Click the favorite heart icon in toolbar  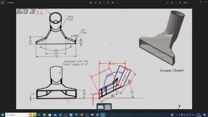coord(104,3)
